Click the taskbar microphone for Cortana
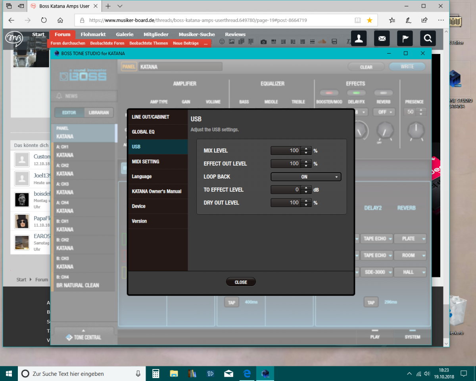 138,373
